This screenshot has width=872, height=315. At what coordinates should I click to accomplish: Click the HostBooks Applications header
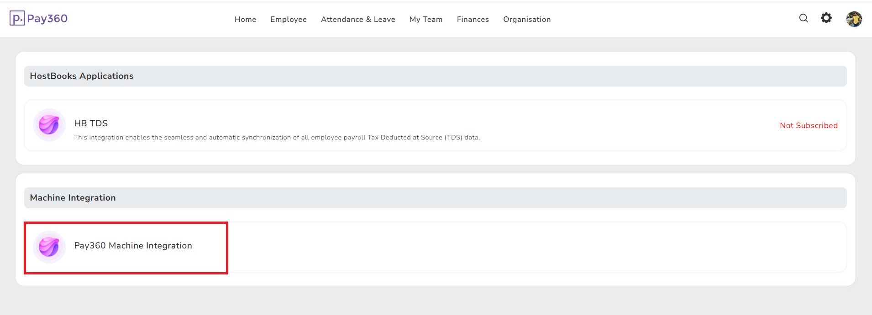[436, 76]
